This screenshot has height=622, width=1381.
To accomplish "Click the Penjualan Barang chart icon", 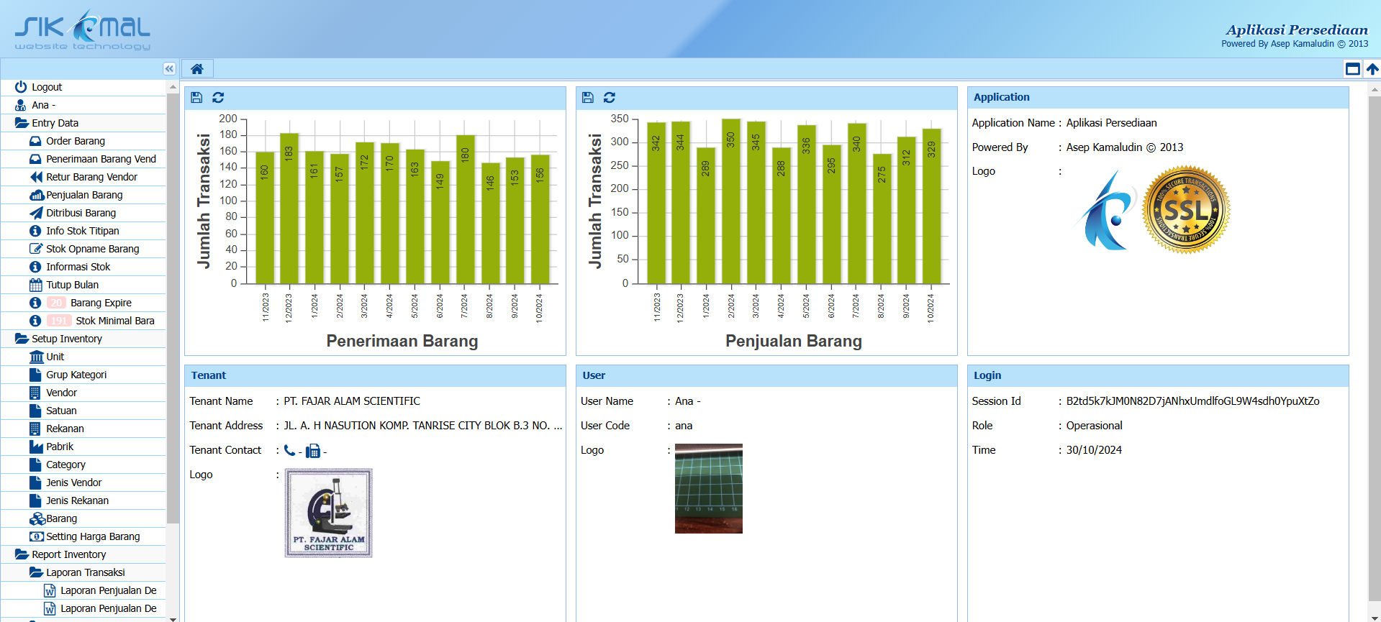I will [x=36, y=195].
